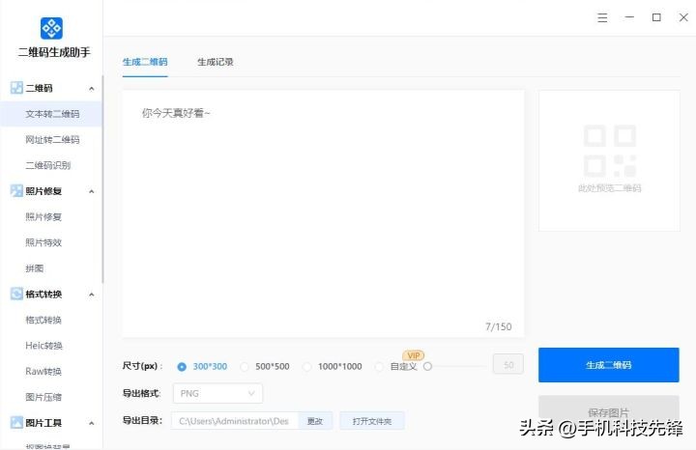Collapse the 格式转换 section chevron
This screenshot has width=696, height=450.
[92, 295]
